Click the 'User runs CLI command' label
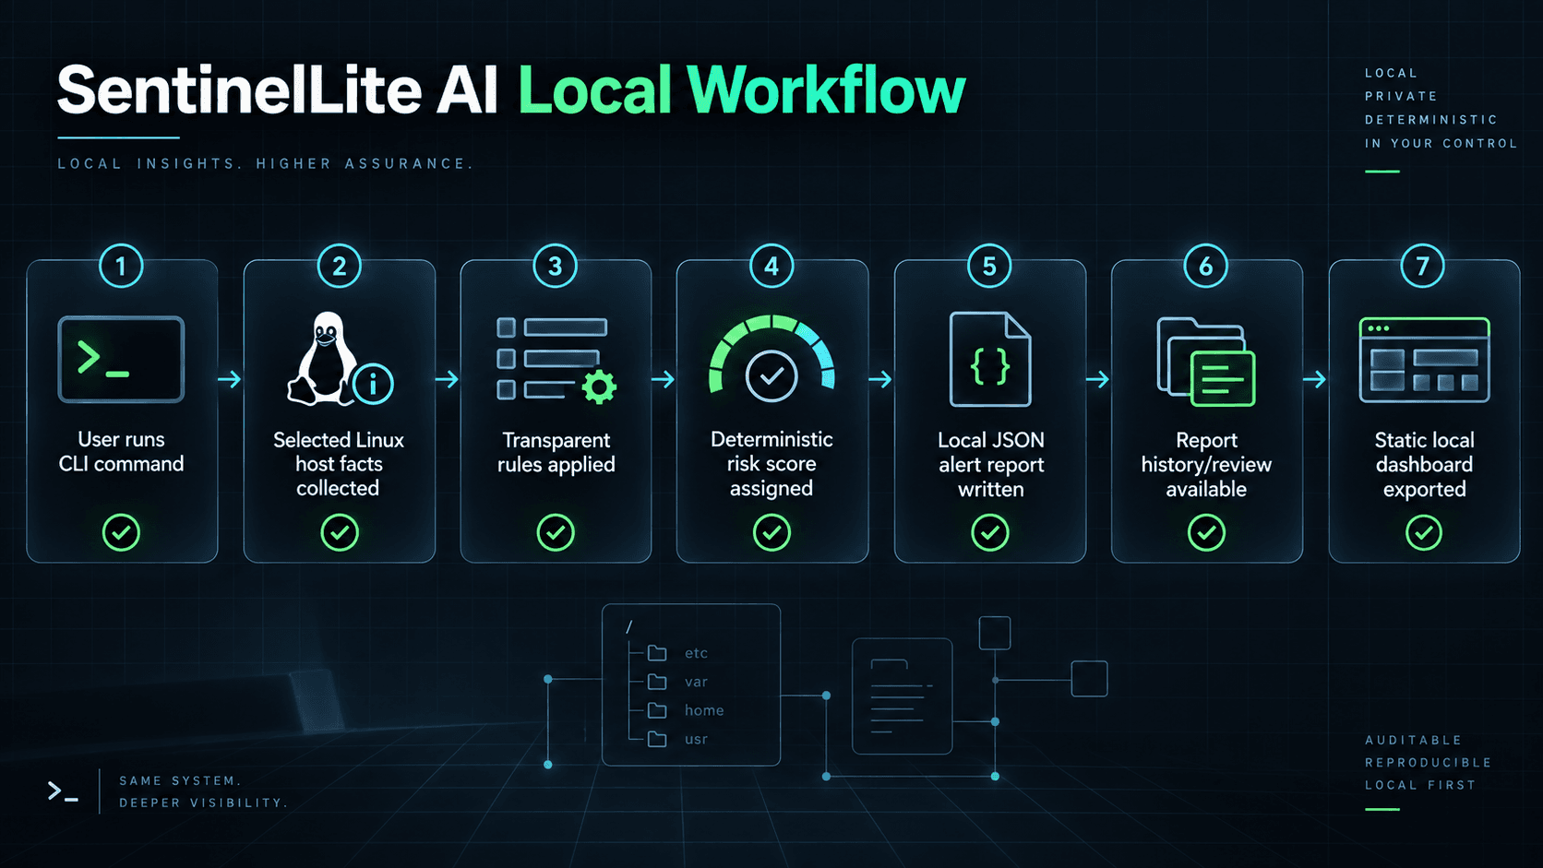This screenshot has width=1543, height=868. pyautogui.click(x=121, y=452)
